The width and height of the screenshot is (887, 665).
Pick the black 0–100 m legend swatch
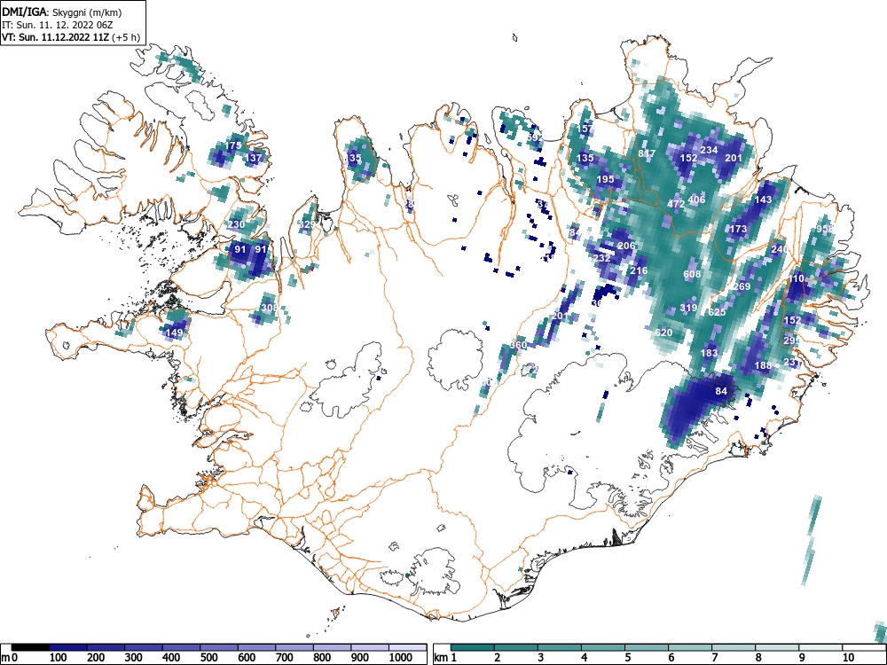tap(30, 647)
